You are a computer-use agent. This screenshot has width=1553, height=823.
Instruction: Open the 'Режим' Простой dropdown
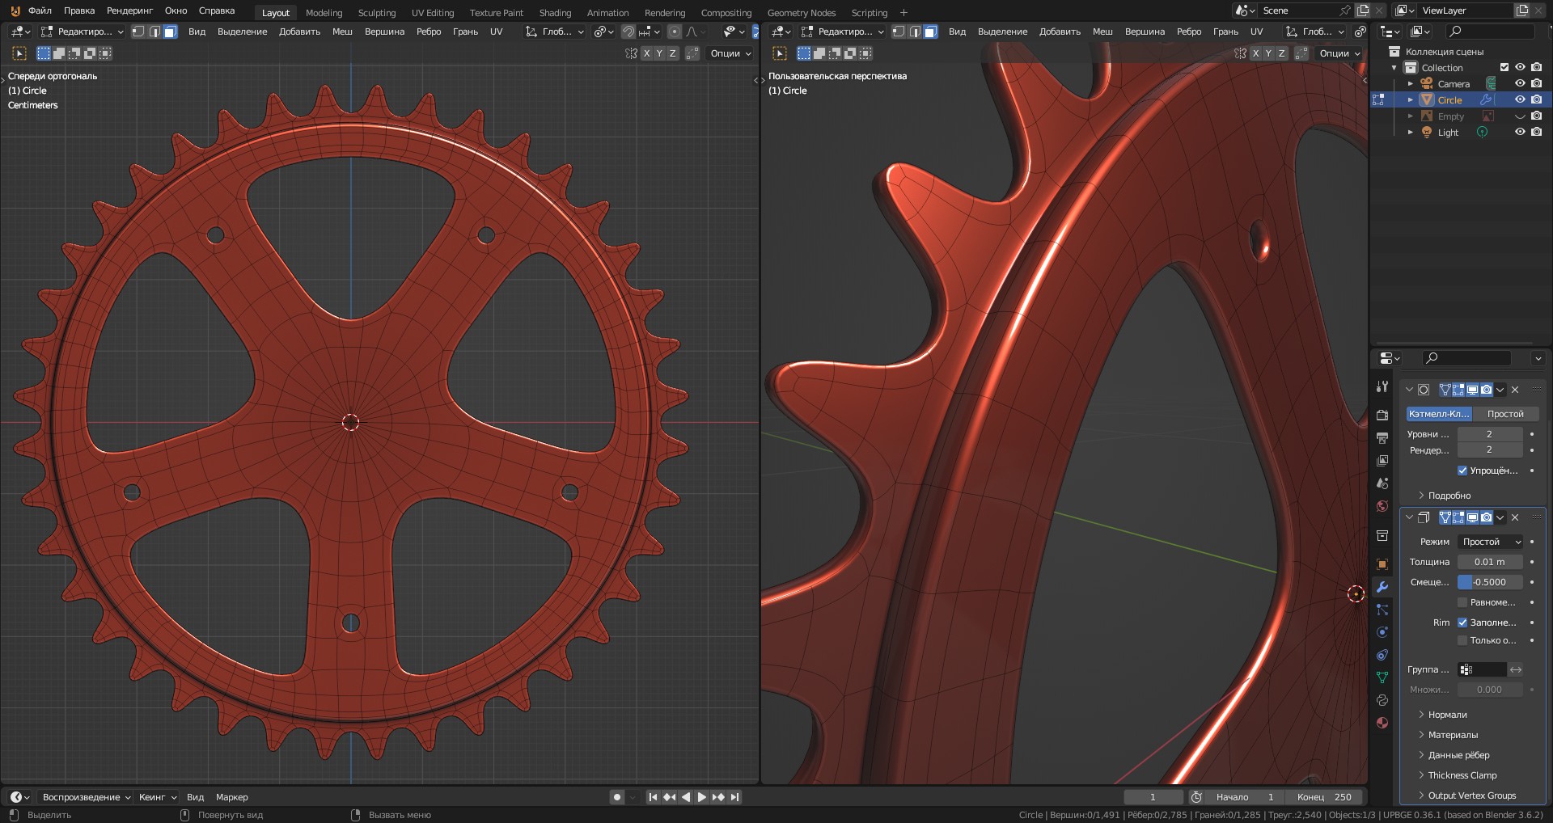(x=1490, y=542)
